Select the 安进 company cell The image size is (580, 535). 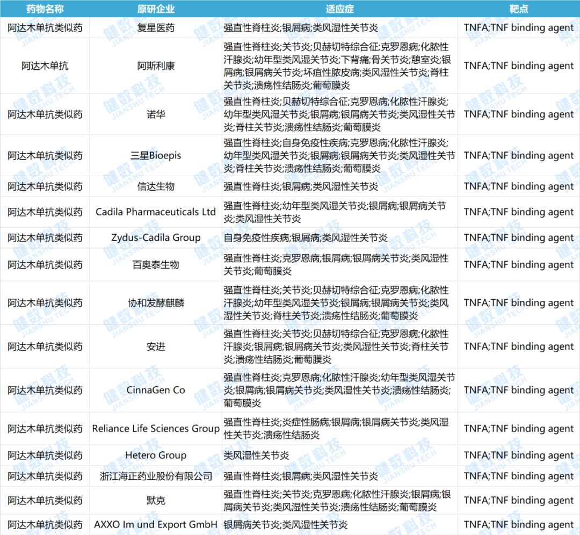pos(156,346)
